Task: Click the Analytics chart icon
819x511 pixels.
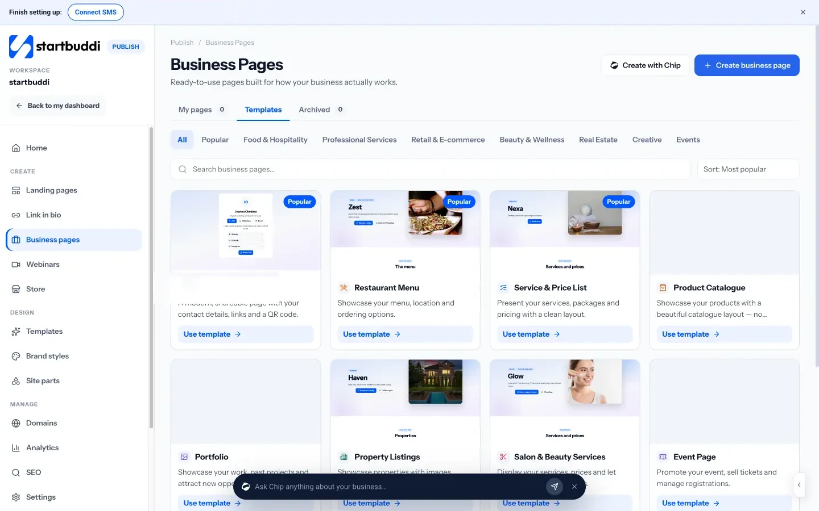Action: click(16, 448)
